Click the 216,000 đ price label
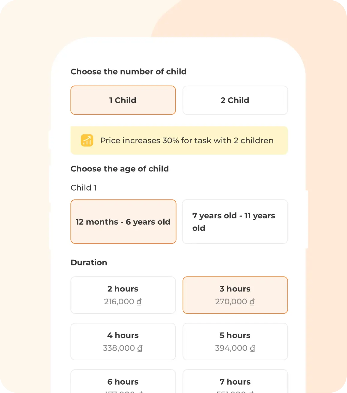This screenshot has height=393, width=347. (x=123, y=302)
